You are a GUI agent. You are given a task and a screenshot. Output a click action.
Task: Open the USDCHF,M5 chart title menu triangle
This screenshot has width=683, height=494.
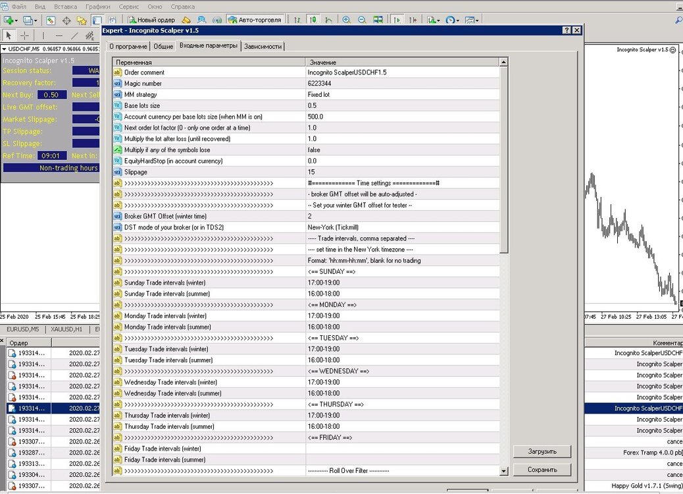point(5,49)
